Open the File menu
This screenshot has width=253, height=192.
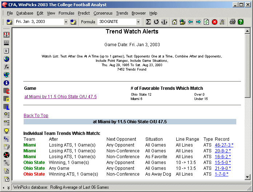(10, 13)
